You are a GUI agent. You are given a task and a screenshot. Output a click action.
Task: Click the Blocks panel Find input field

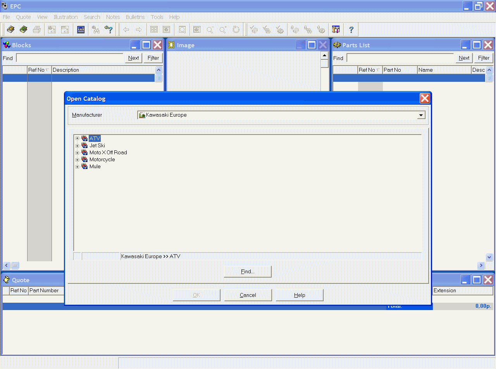click(x=70, y=58)
